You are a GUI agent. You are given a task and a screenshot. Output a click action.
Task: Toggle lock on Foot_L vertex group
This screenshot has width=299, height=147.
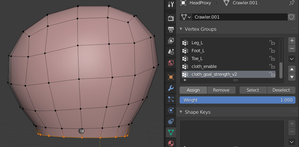272,51
